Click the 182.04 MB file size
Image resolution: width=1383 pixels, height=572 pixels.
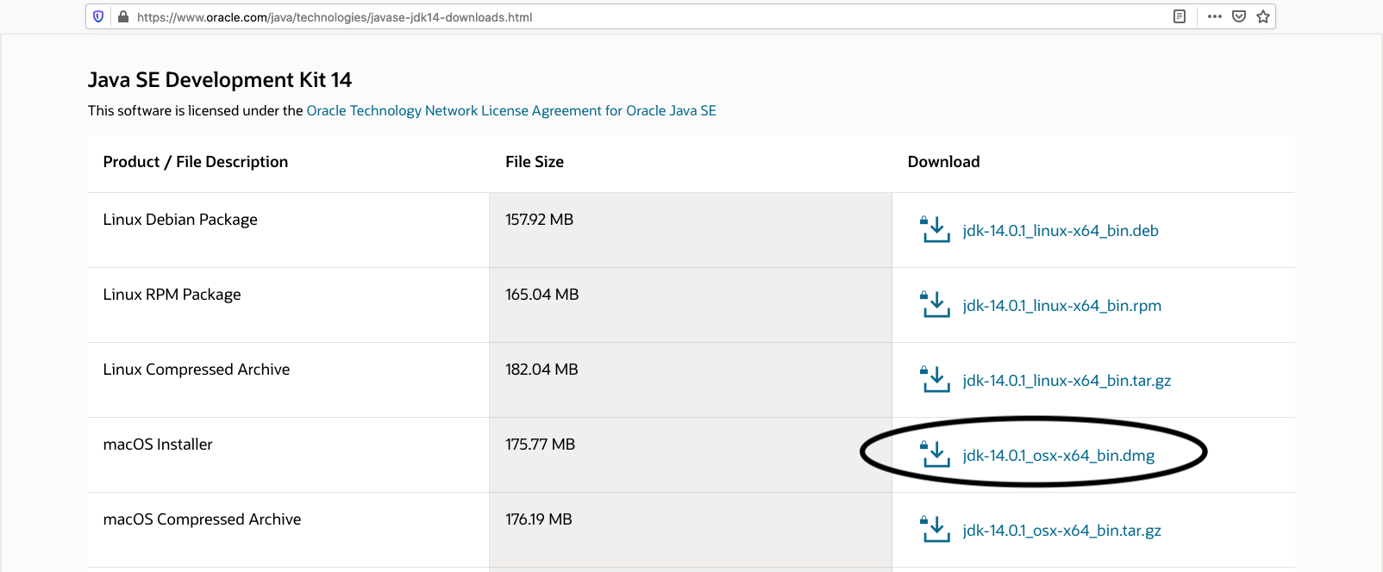[541, 370]
